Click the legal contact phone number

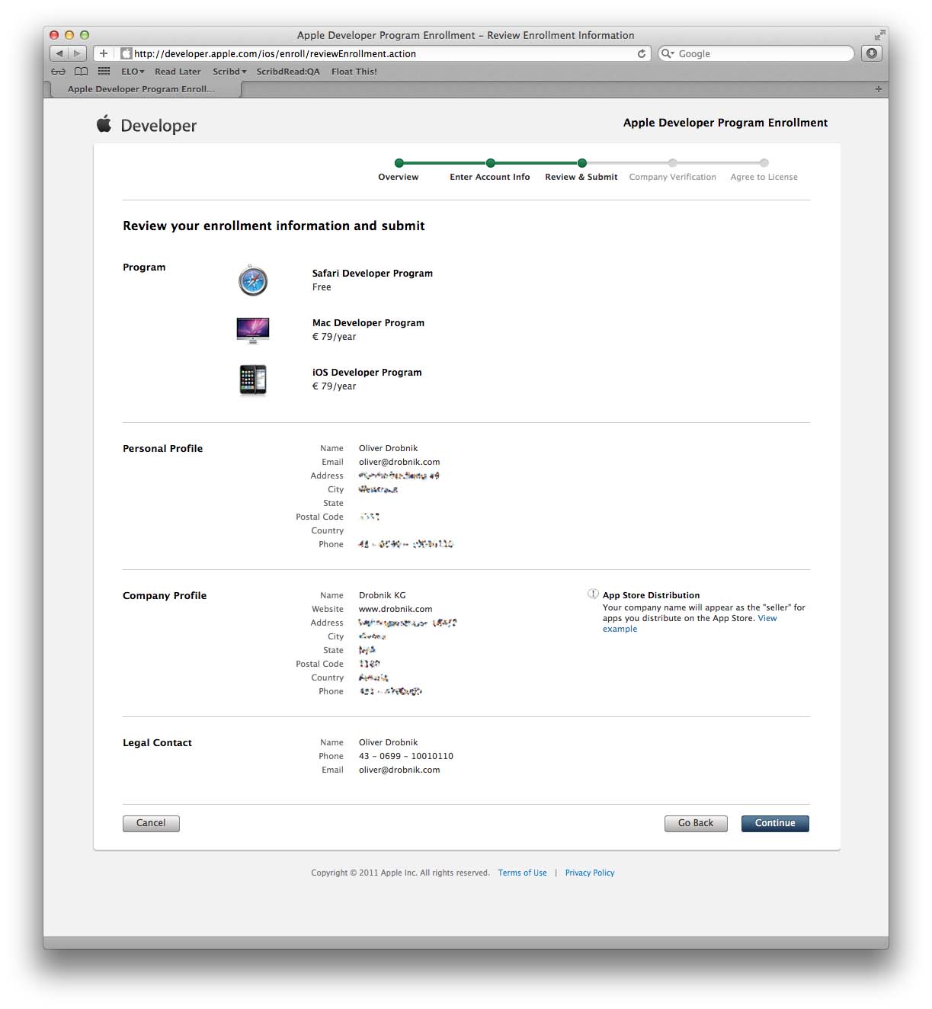[406, 756]
